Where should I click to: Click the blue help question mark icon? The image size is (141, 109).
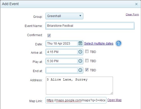tap(118, 44)
